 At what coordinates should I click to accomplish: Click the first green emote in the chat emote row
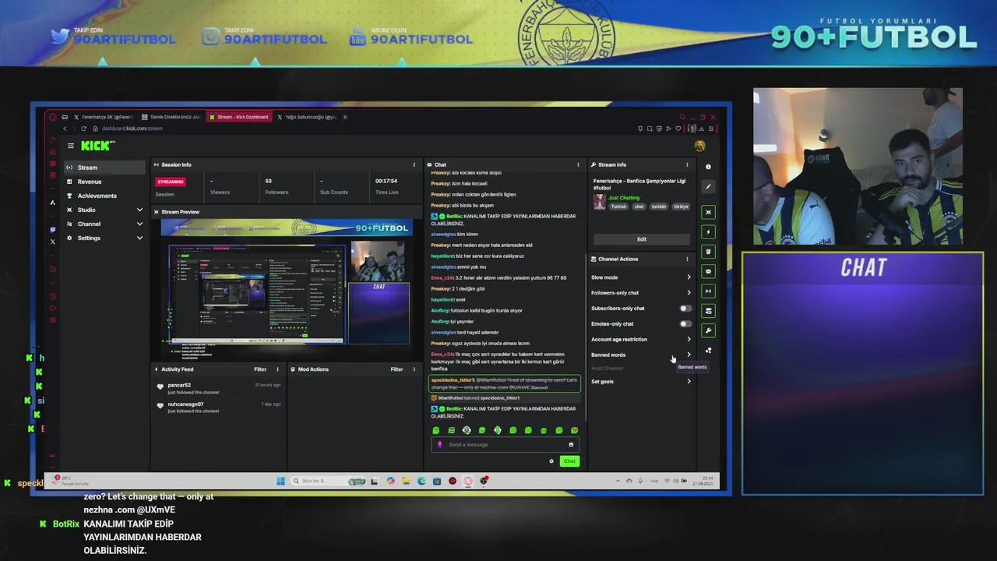click(x=436, y=430)
